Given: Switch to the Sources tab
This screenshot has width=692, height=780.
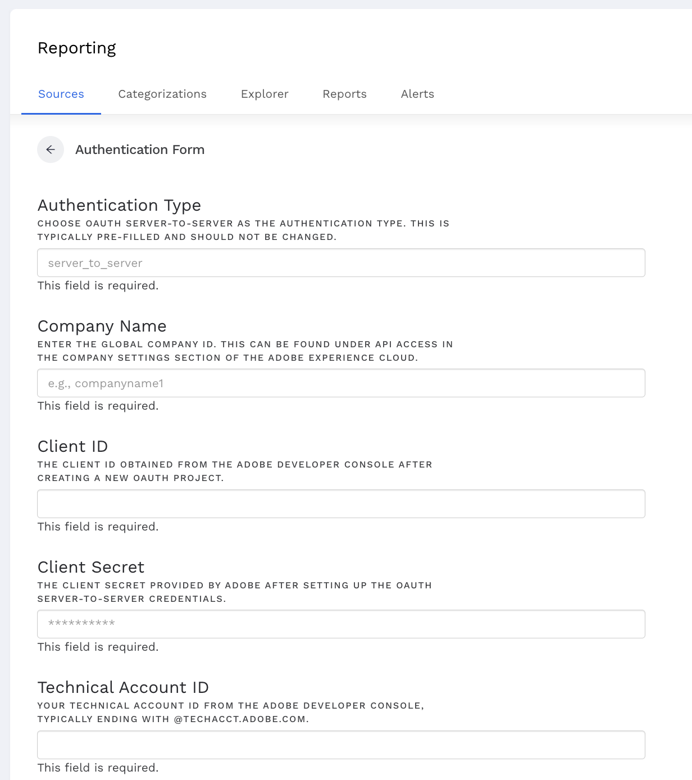Looking at the screenshot, I should [61, 94].
